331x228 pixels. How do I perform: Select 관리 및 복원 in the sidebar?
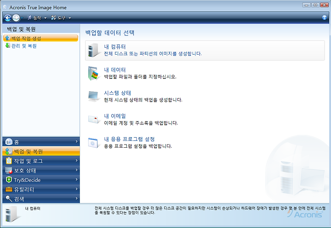pyautogui.click(x=24, y=46)
